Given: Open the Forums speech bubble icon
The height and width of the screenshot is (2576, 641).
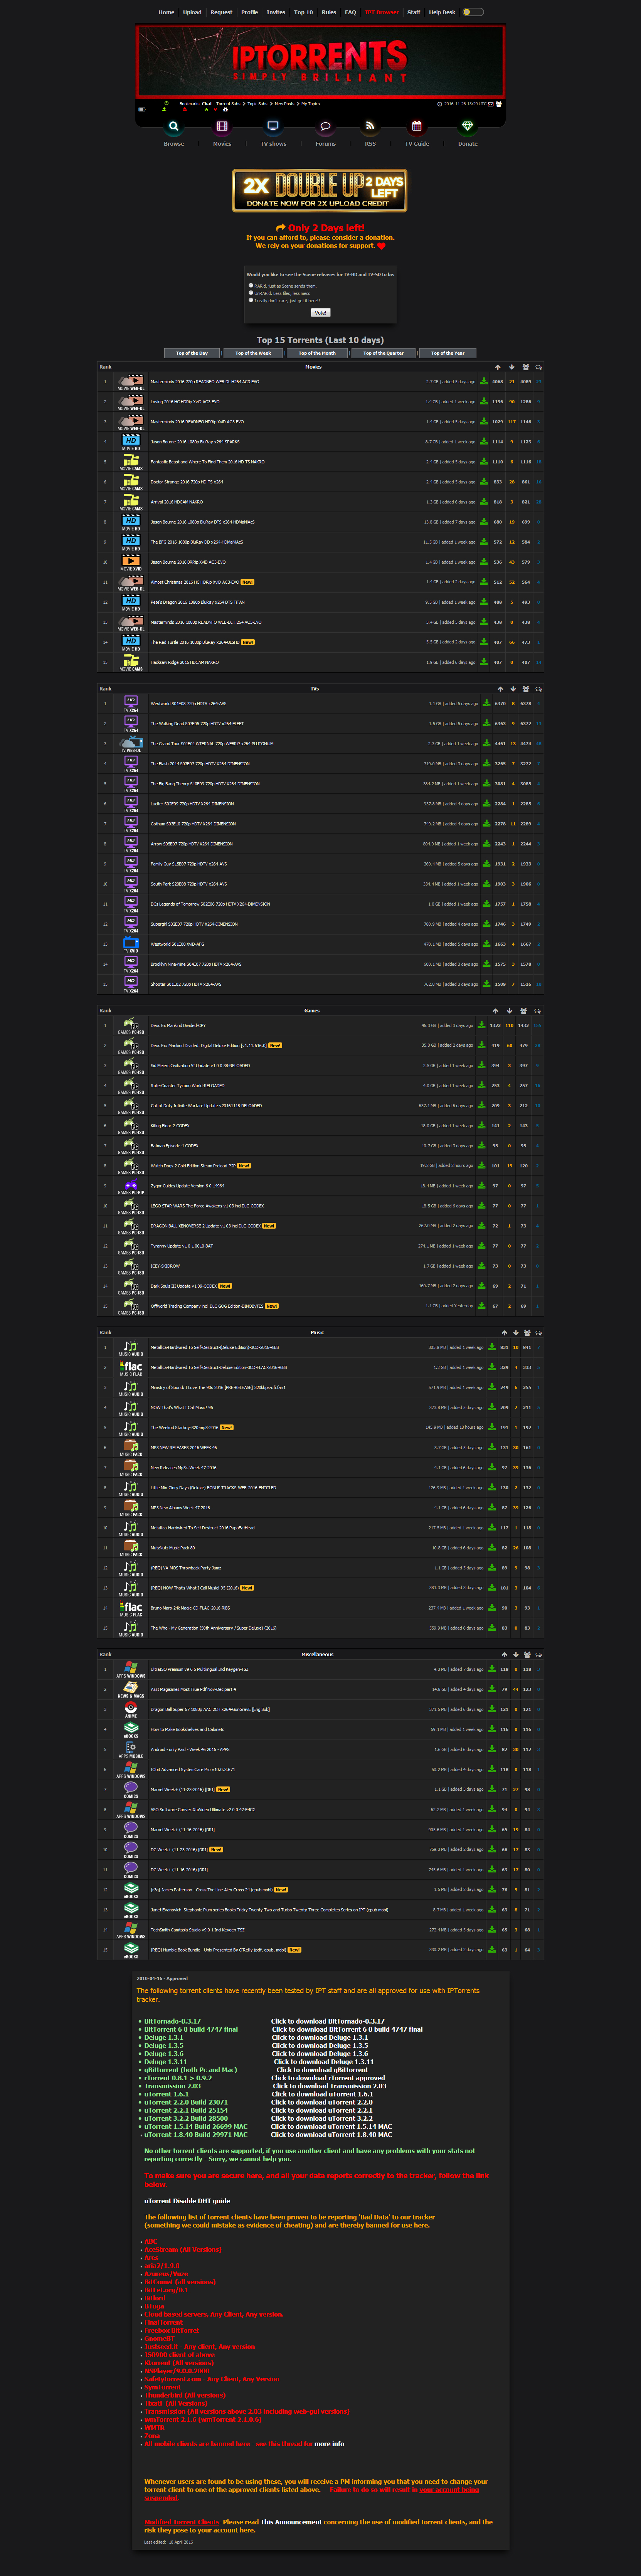Looking at the screenshot, I should [325, 126].
